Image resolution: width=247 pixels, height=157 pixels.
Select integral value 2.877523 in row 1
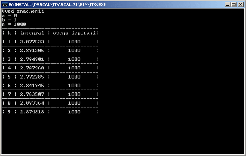tap(32, 42)
